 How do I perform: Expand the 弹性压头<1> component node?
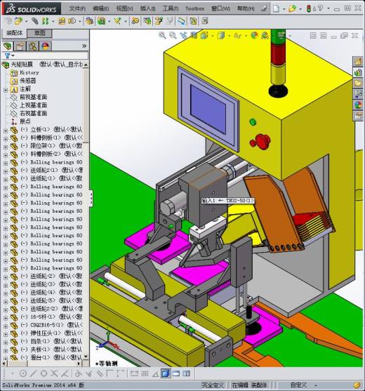point(6,334)
